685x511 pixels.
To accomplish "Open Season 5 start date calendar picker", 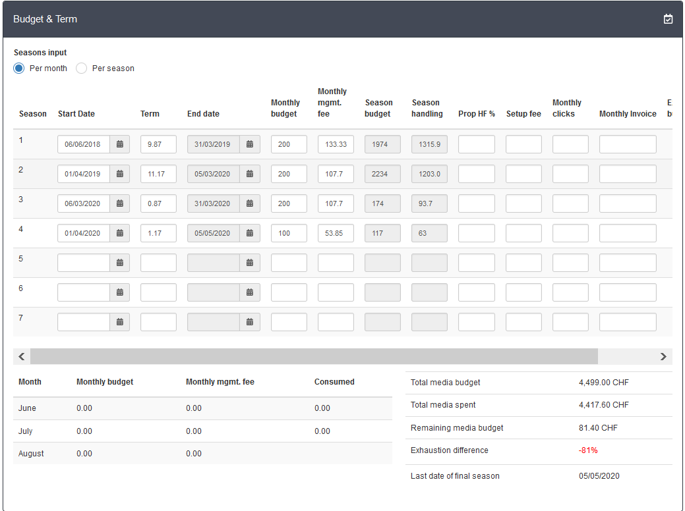I will [120, 263].
